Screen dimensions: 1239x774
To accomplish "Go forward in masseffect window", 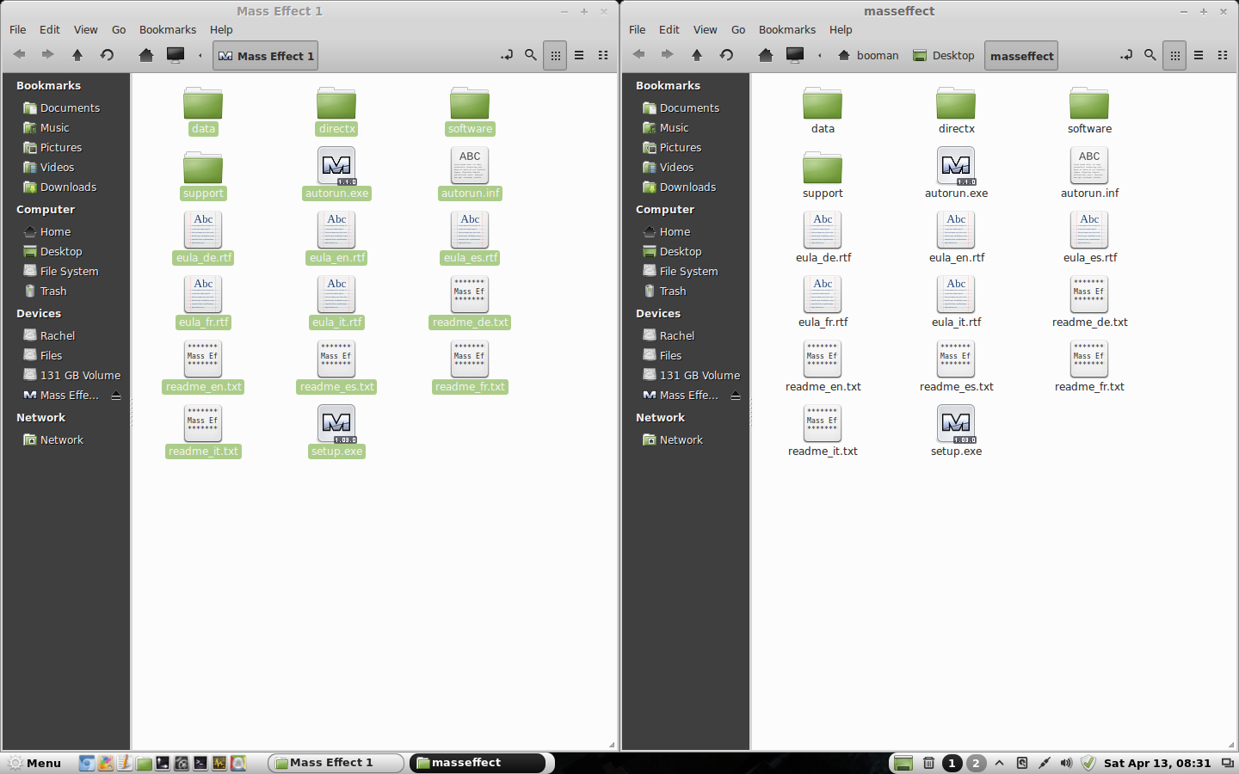I will tap(668, 55).
